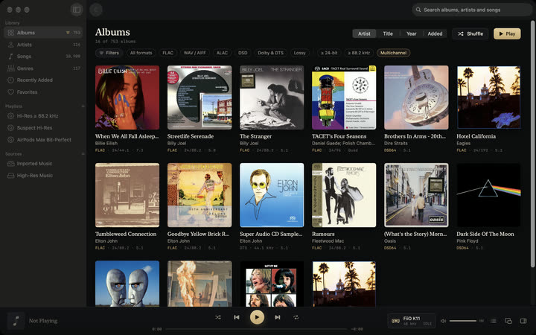Open Brothers In Arms album cover

(x=416, y=98)
